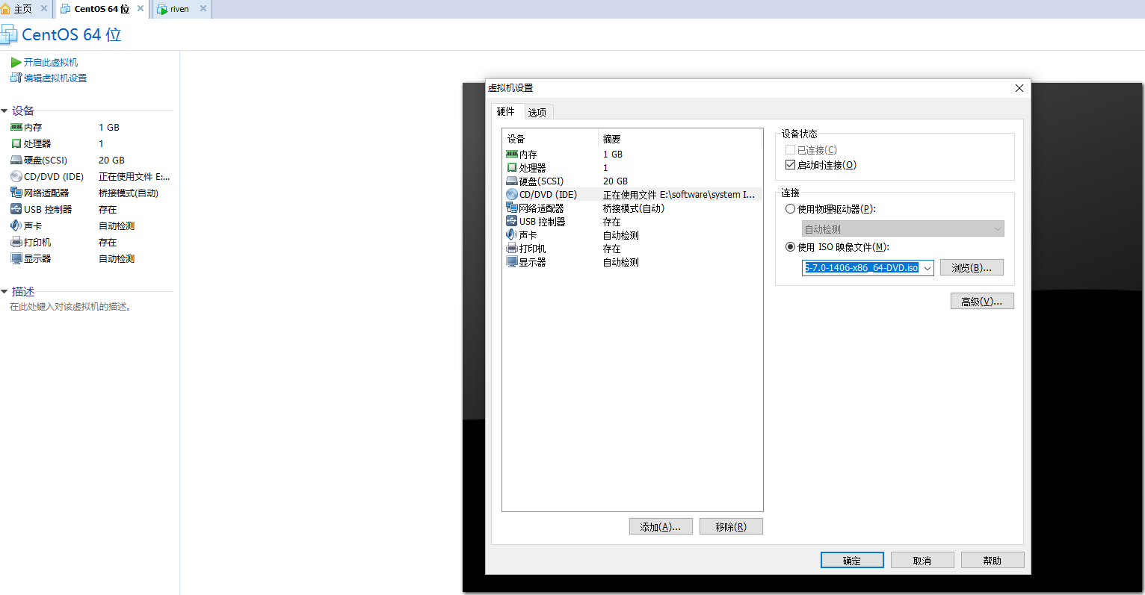Switch to the 选项 tab
This screenshot has height=595, width=1145.
537,113
